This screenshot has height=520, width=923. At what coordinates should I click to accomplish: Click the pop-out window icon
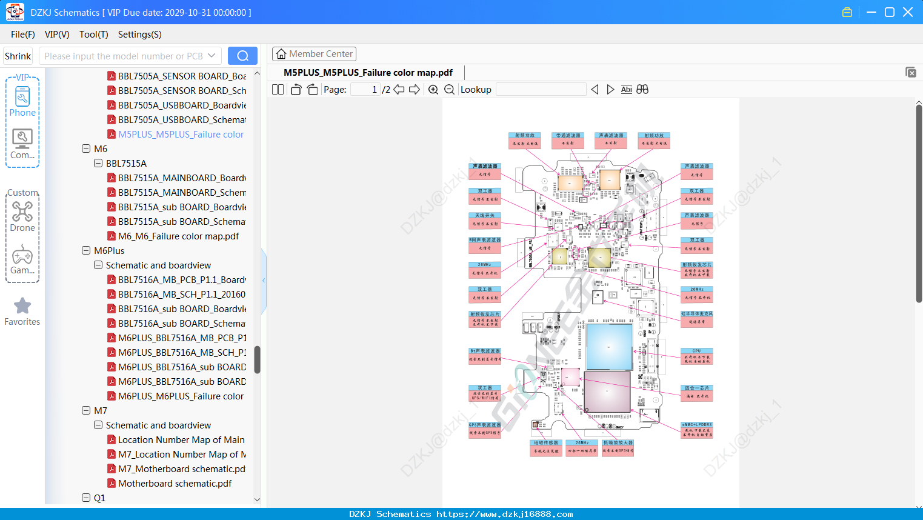(911, 72)
